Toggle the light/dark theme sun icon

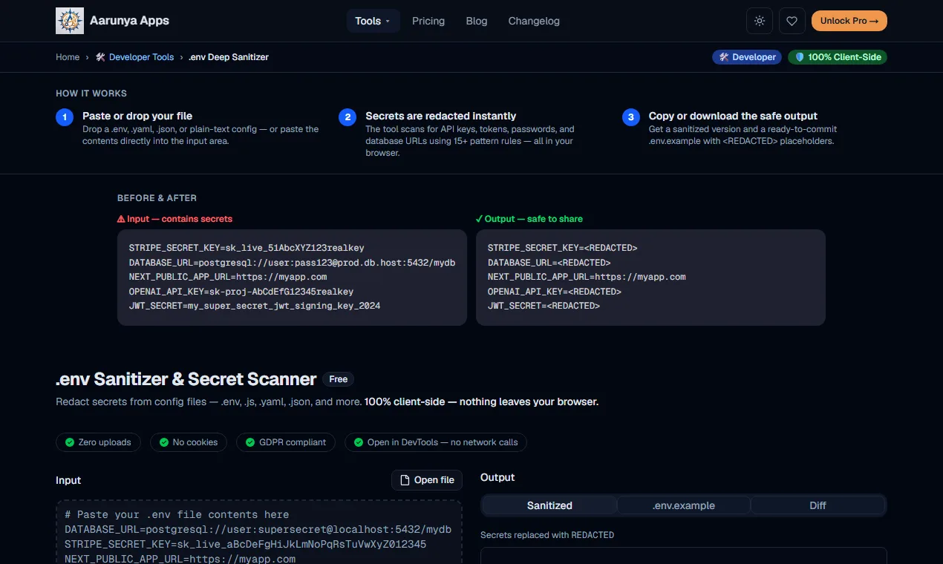[759, 21]
